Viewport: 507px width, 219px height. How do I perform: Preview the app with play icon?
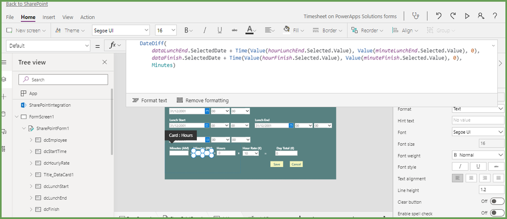pyautogui.click(x=467, y=16)
